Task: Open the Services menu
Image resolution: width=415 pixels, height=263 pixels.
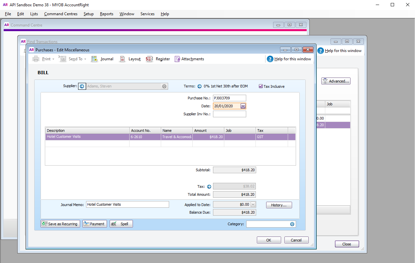Action: click(x=148, y=14)
